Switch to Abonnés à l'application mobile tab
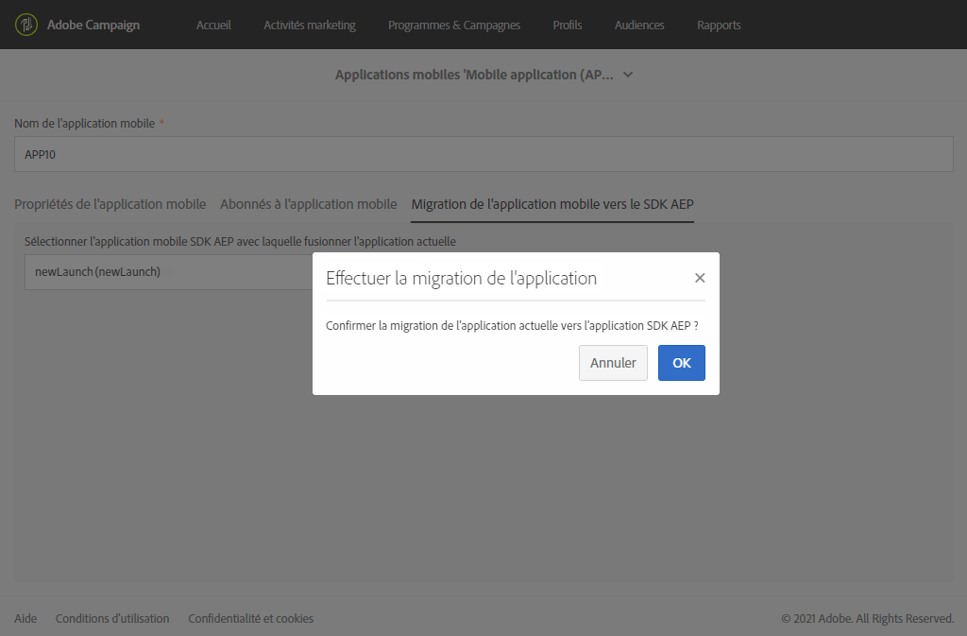967x636 pixels. pyautogui.click(x=309, y=204)
